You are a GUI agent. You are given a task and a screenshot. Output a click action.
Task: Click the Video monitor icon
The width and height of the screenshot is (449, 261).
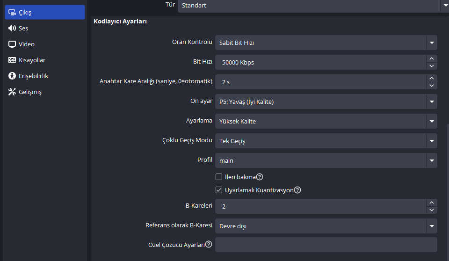12,44
